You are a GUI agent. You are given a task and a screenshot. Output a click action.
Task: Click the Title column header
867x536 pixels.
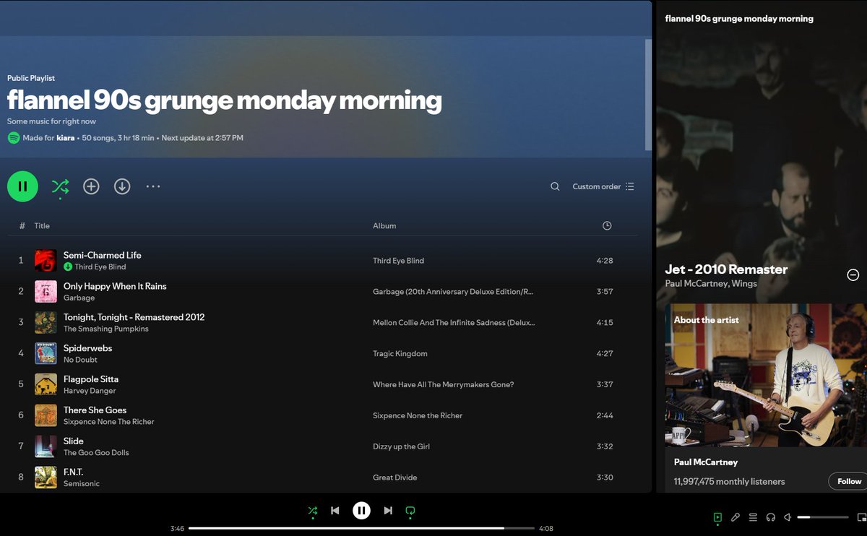tap(42, 226)
